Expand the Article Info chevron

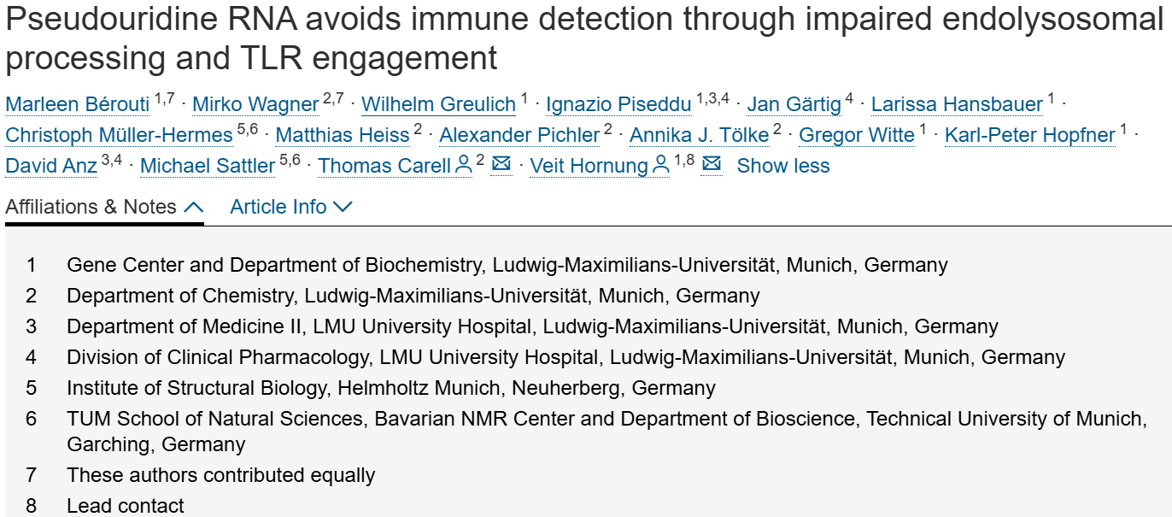click(x=343, y=207)
